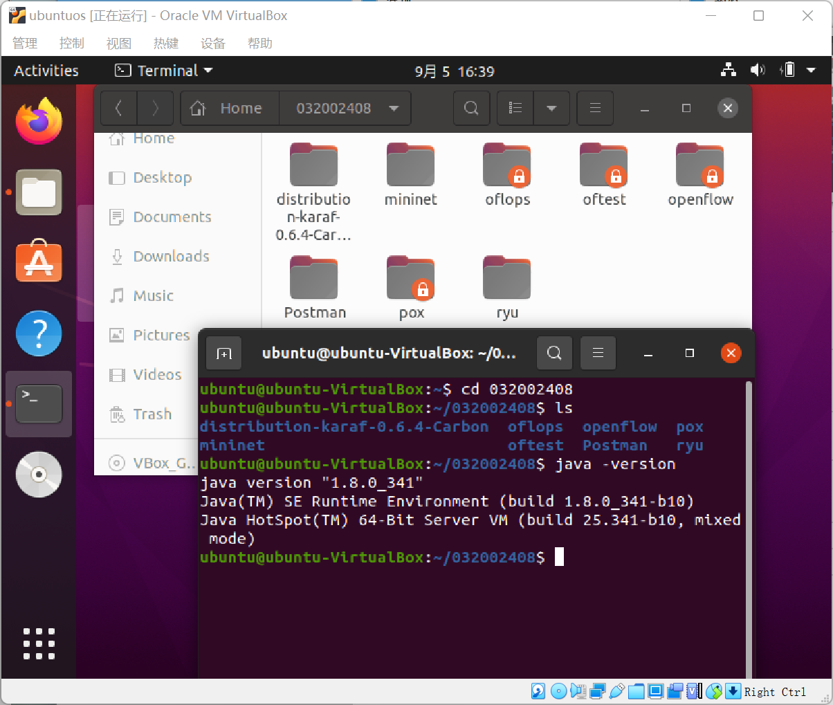Click search icon in Terminal header
The width and height of the screenshot is (833, 705).
(554, 353)
